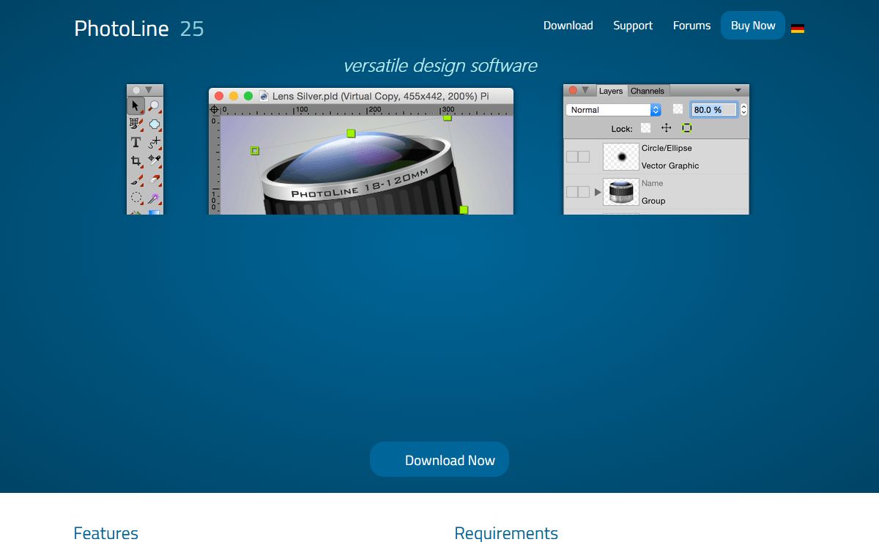Toggle leftmost box of Circle/Ellipse layer

(572, 157)
